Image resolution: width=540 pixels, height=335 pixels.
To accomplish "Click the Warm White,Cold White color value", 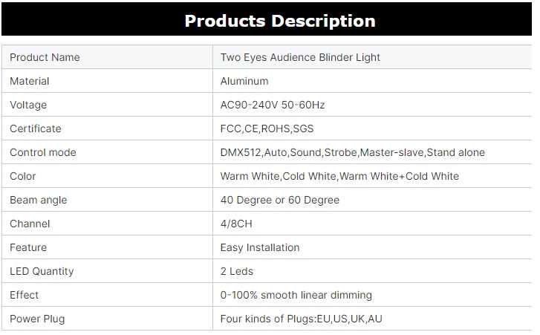I will point(339,176).
